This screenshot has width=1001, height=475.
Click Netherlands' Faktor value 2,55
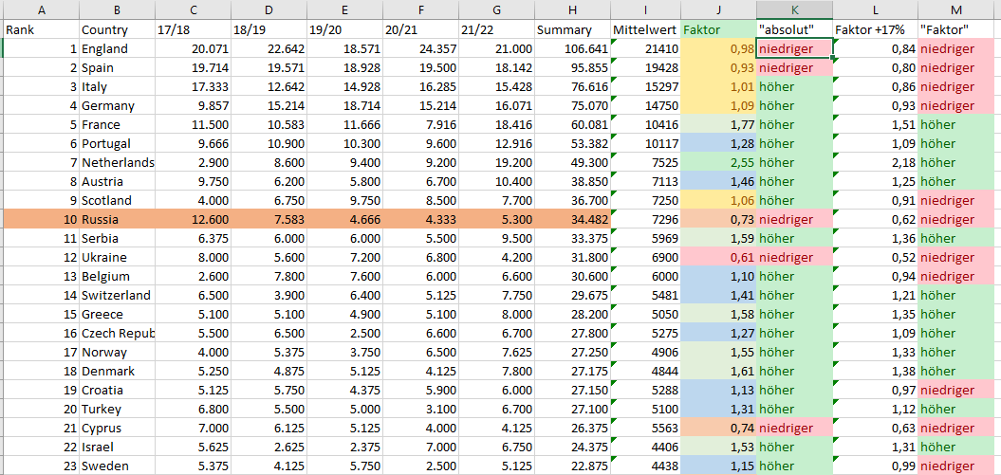719,162
